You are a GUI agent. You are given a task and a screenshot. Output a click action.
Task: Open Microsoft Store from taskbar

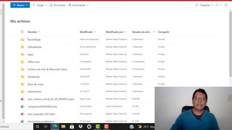click(x=72, y=127)
